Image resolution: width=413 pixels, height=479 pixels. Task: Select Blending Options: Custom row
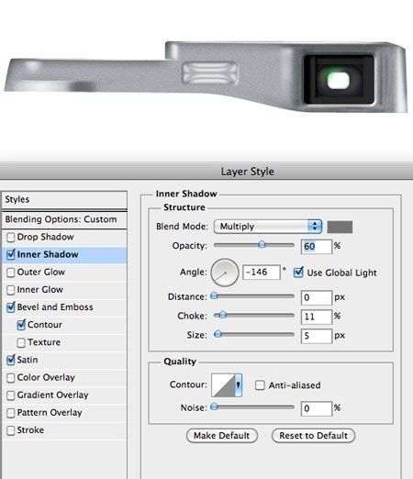point(64,219)
